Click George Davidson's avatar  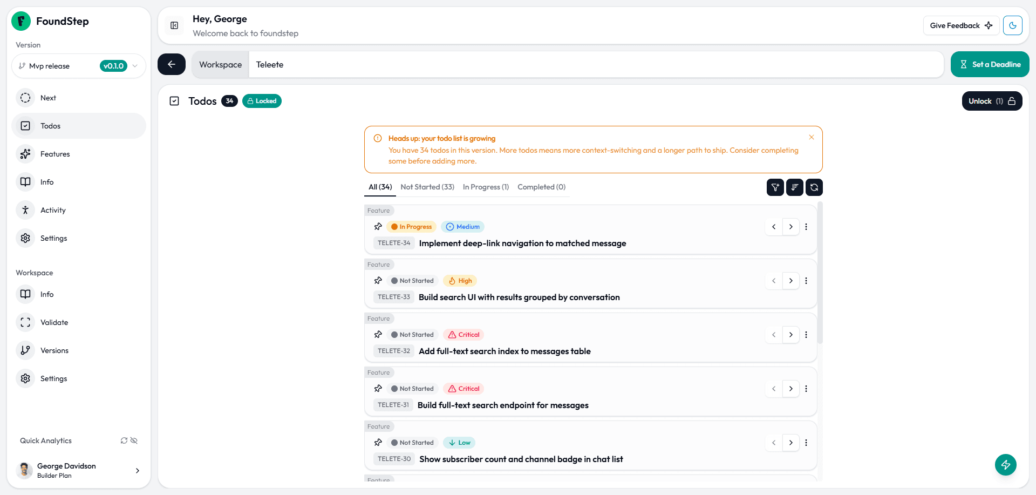click(24, 470)
